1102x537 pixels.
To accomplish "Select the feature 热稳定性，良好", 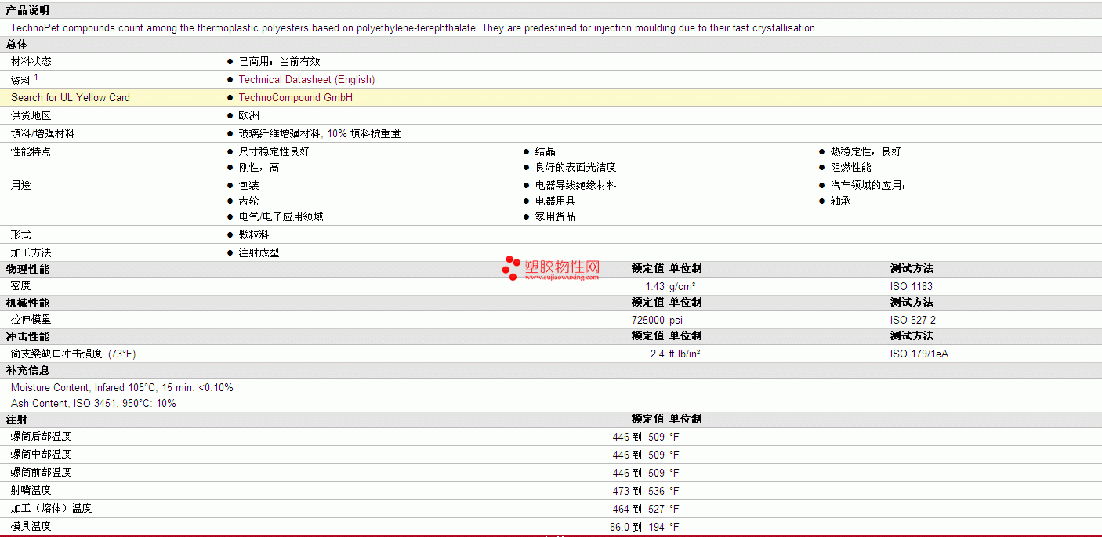I will pyautogui.click(x=866, y=151).
